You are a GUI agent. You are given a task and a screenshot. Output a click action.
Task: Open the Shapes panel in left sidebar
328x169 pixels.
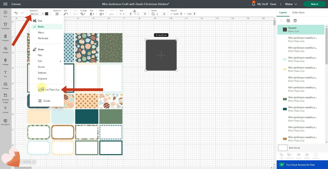click(x=5, y=49)
